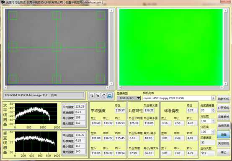Click the 最大-最小 value 18.22
This screenshot has height=161, width=232.
tap(149, 138)
